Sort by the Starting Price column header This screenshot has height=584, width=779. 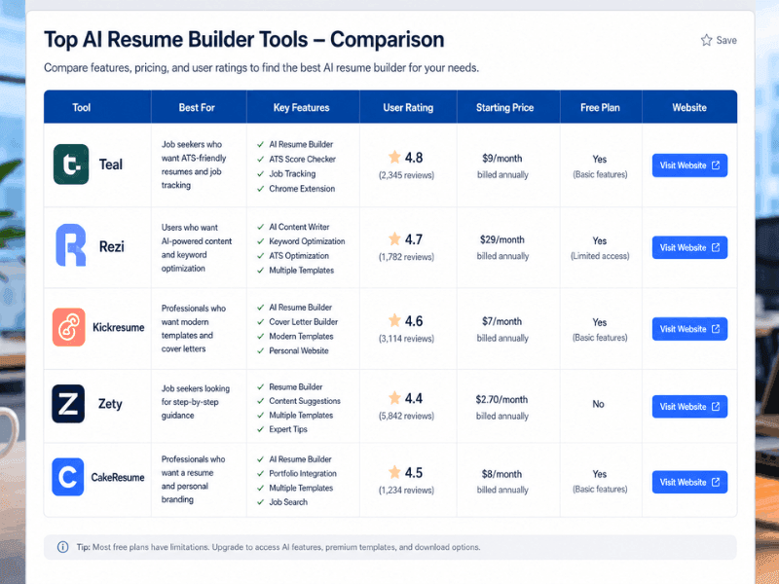(504, 107)
